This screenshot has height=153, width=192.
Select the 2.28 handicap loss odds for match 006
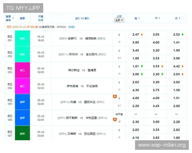[x=176, y=122]
